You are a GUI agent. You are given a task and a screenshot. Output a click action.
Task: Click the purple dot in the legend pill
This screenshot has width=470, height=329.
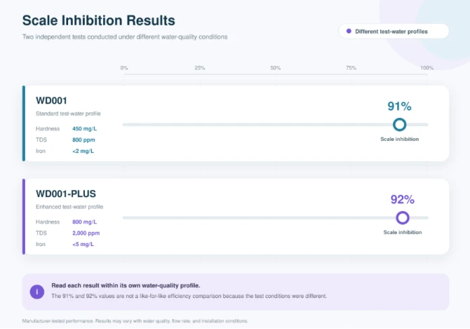pos(349,31)
